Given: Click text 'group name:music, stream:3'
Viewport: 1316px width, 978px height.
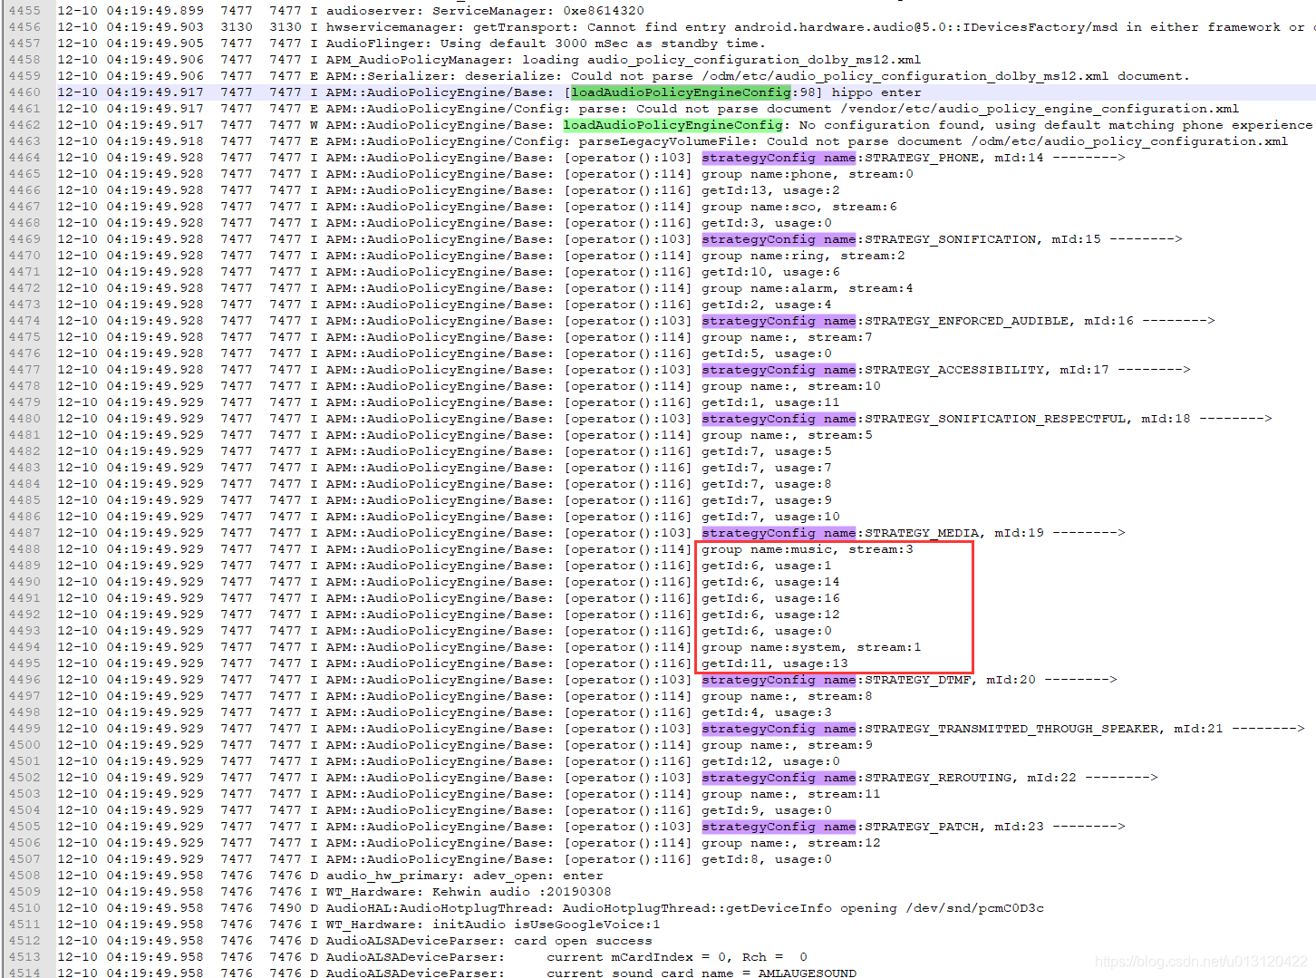Looking at the screenshot, I should 808,549.
